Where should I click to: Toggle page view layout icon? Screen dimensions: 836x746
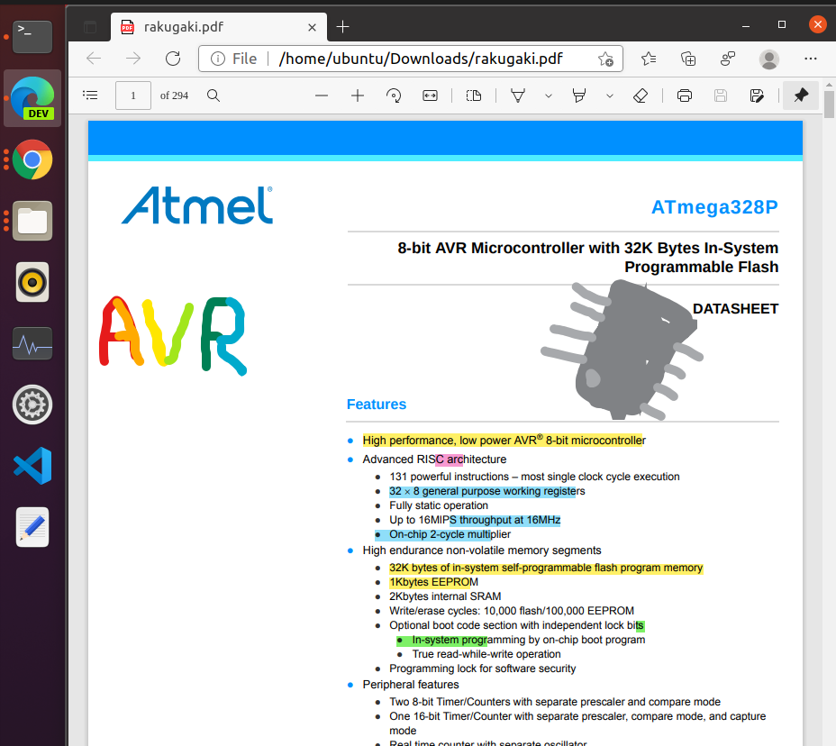tap(474, 96)
